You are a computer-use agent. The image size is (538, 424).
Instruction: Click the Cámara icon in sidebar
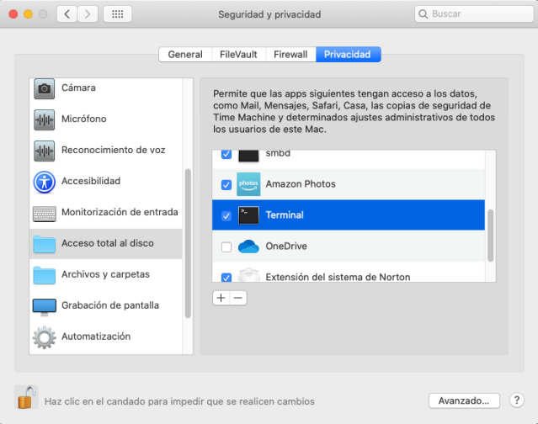pyautogui.click(x=44, y=88)
